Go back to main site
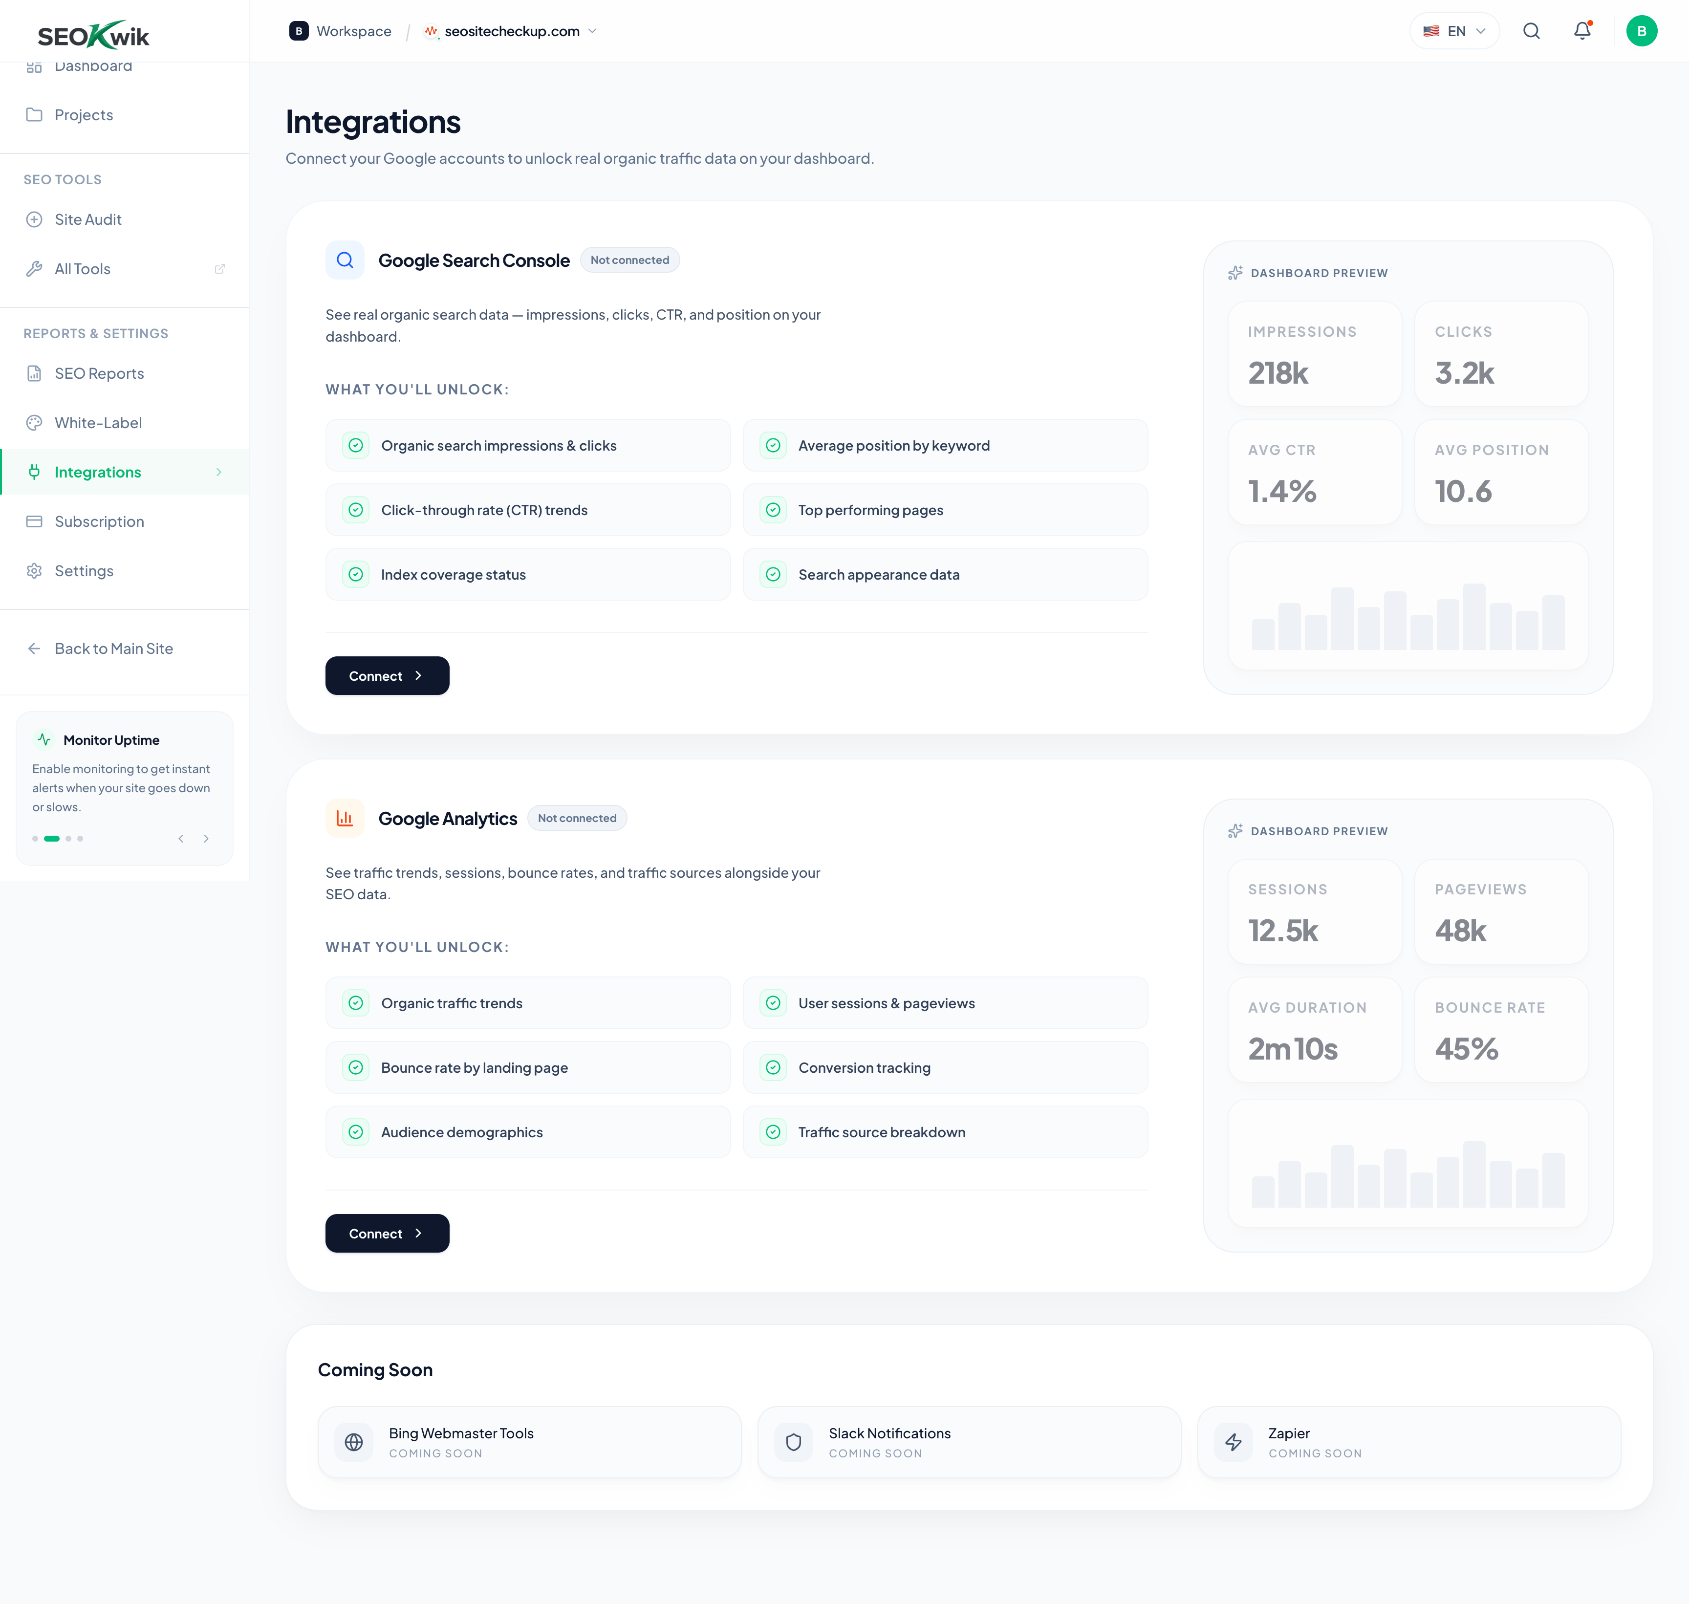The height and width of the screenshot is (1604, 1689). click(x=125, y=649)
